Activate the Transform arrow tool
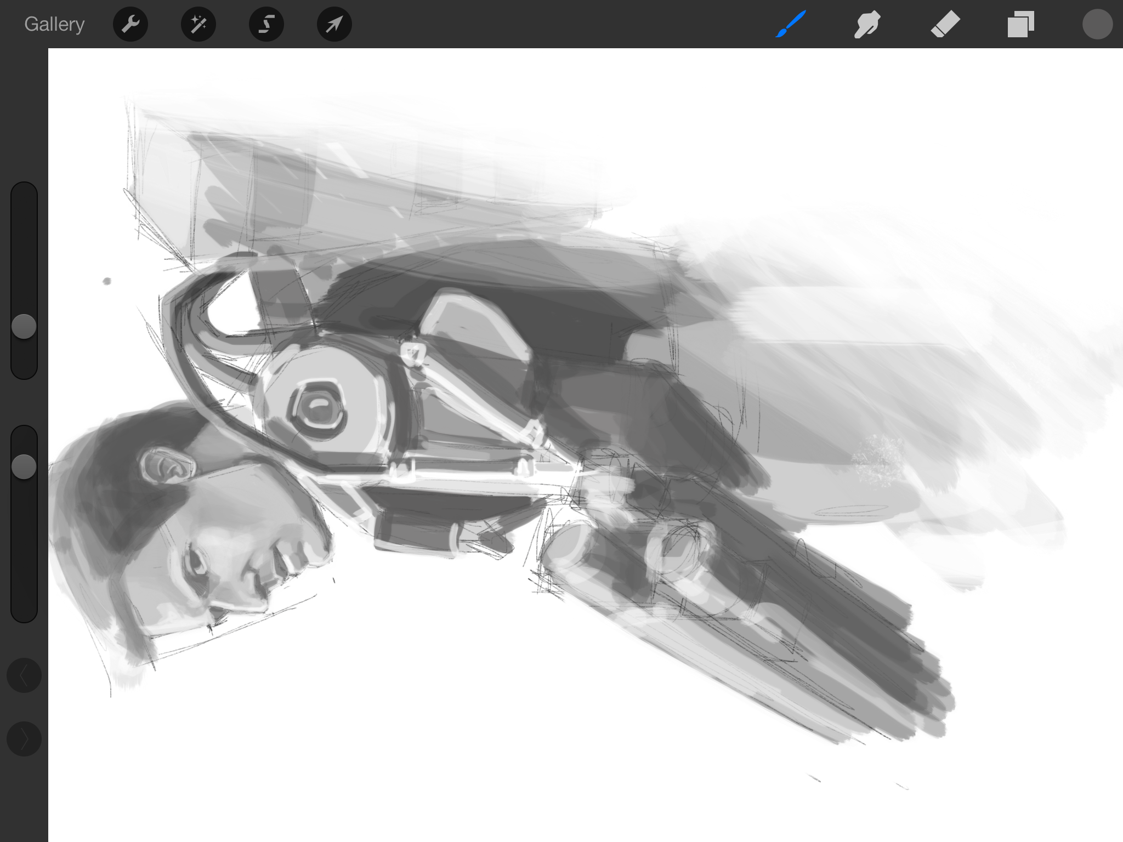The height and width of the screenshot is (842, 1123). [x=334, y=24]
